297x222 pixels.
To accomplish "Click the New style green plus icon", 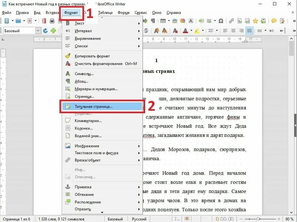I will click(53, 31).
